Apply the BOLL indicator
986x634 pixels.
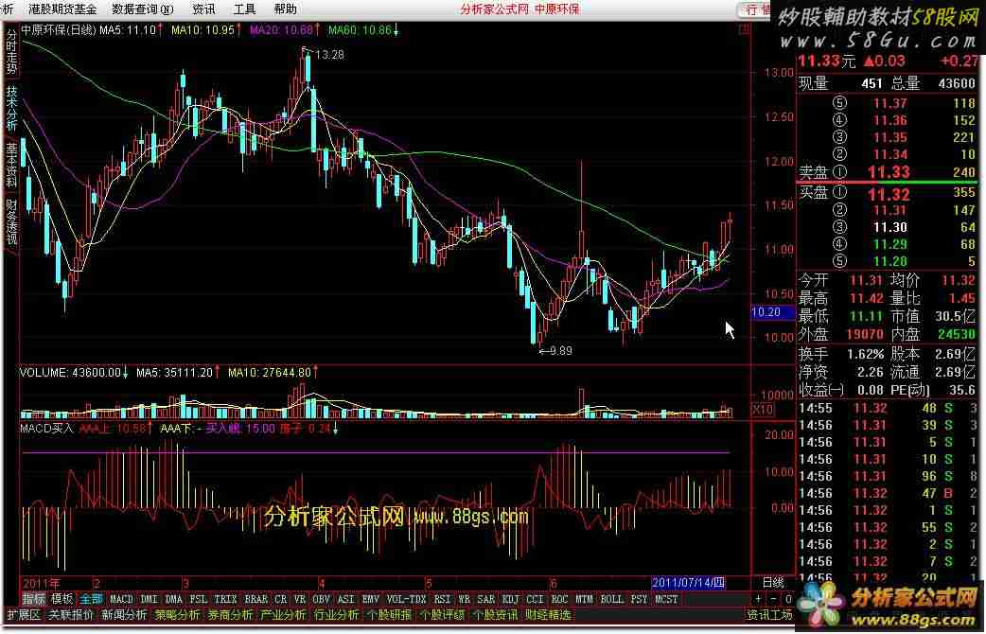point(612,599)
